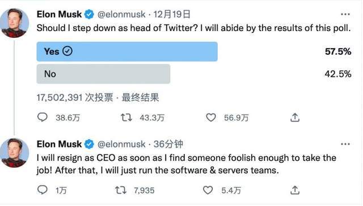This screenshot has width=363, height=206.
Task: Open Elon Musk avatar on first tweet
Action: click(14, 23)
